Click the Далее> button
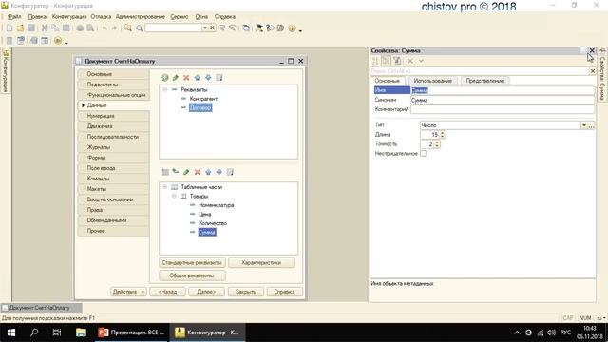 [x=206, y=292]
